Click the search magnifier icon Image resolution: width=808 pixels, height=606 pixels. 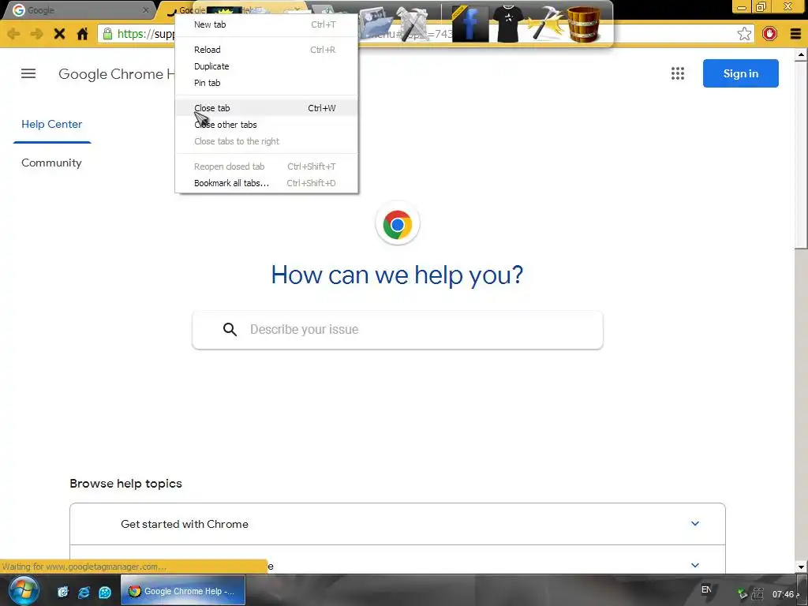click(230, 329)
